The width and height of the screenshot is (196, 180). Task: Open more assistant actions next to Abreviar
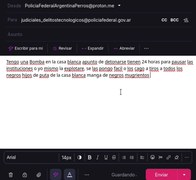(x=146, y=48)
